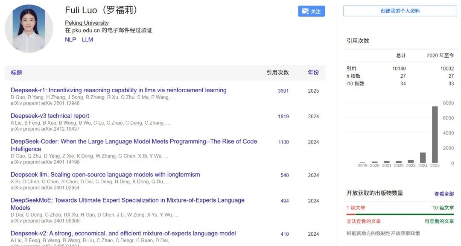
Task: Open the Deepseek-v3 technical report paper
Action: coord(50,116)
